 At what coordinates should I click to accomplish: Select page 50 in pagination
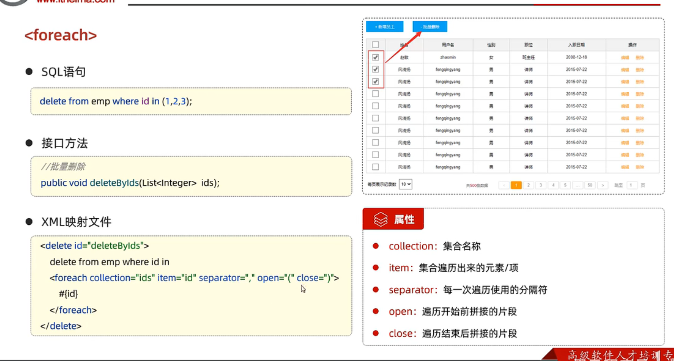[x=590, y=185]
